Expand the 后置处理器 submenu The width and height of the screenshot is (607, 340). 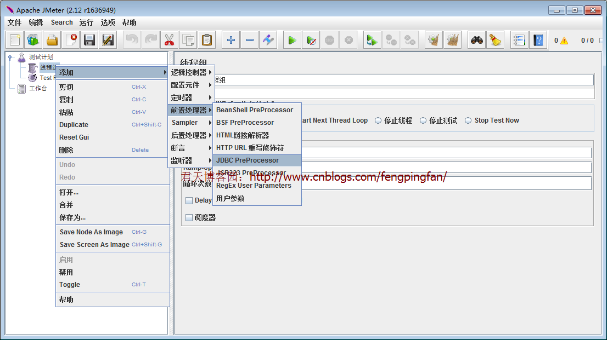191,135
